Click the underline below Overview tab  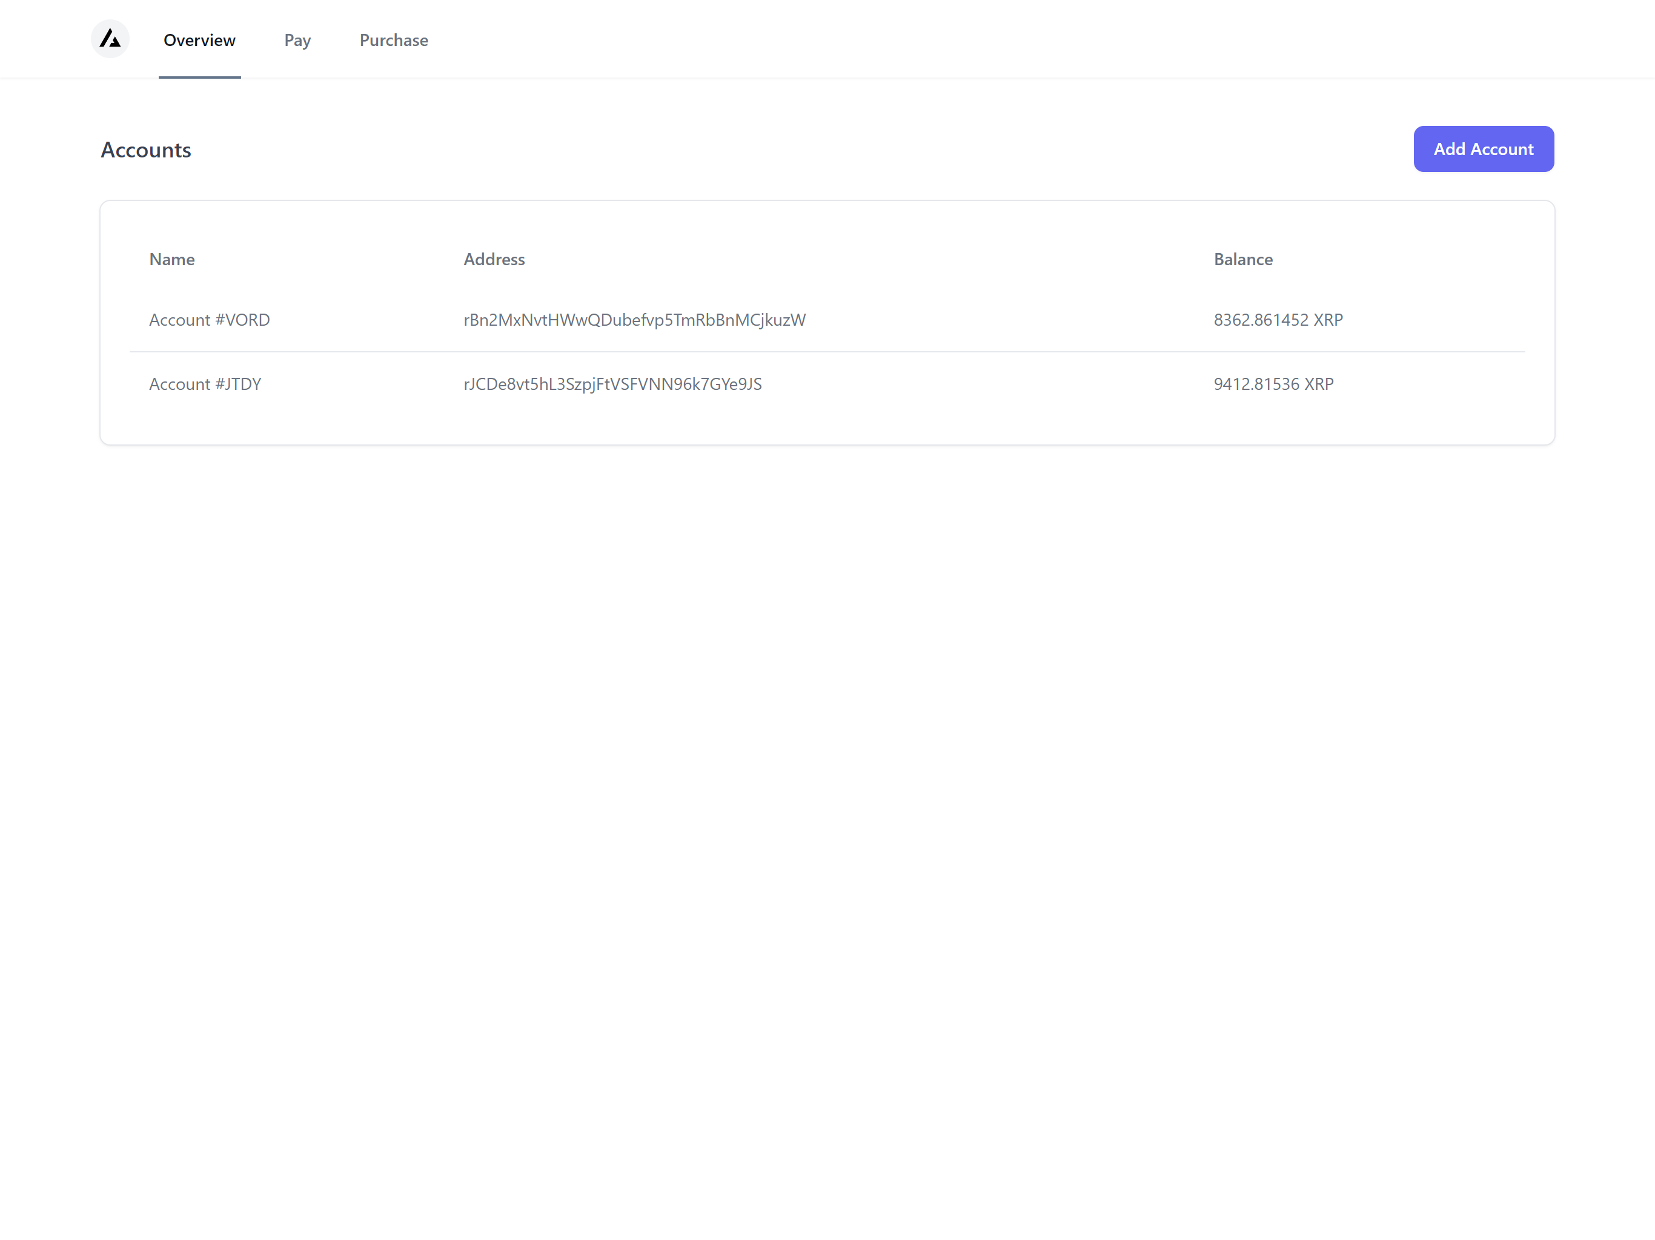pyautogui.click(x=199, y=76)
